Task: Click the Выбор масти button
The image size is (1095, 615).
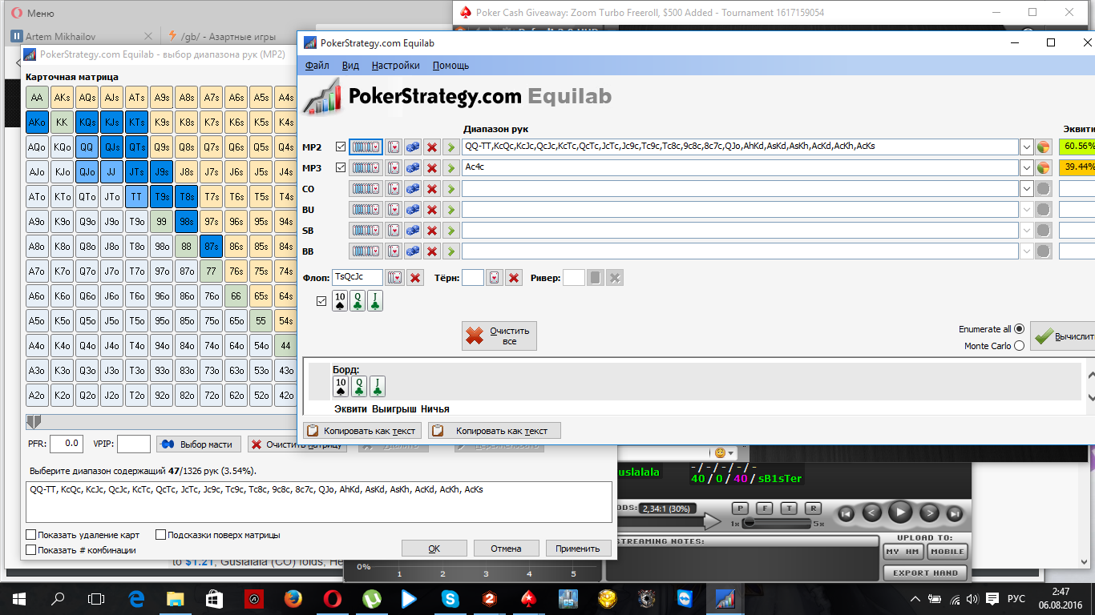Action: click(x=199, y=444)
